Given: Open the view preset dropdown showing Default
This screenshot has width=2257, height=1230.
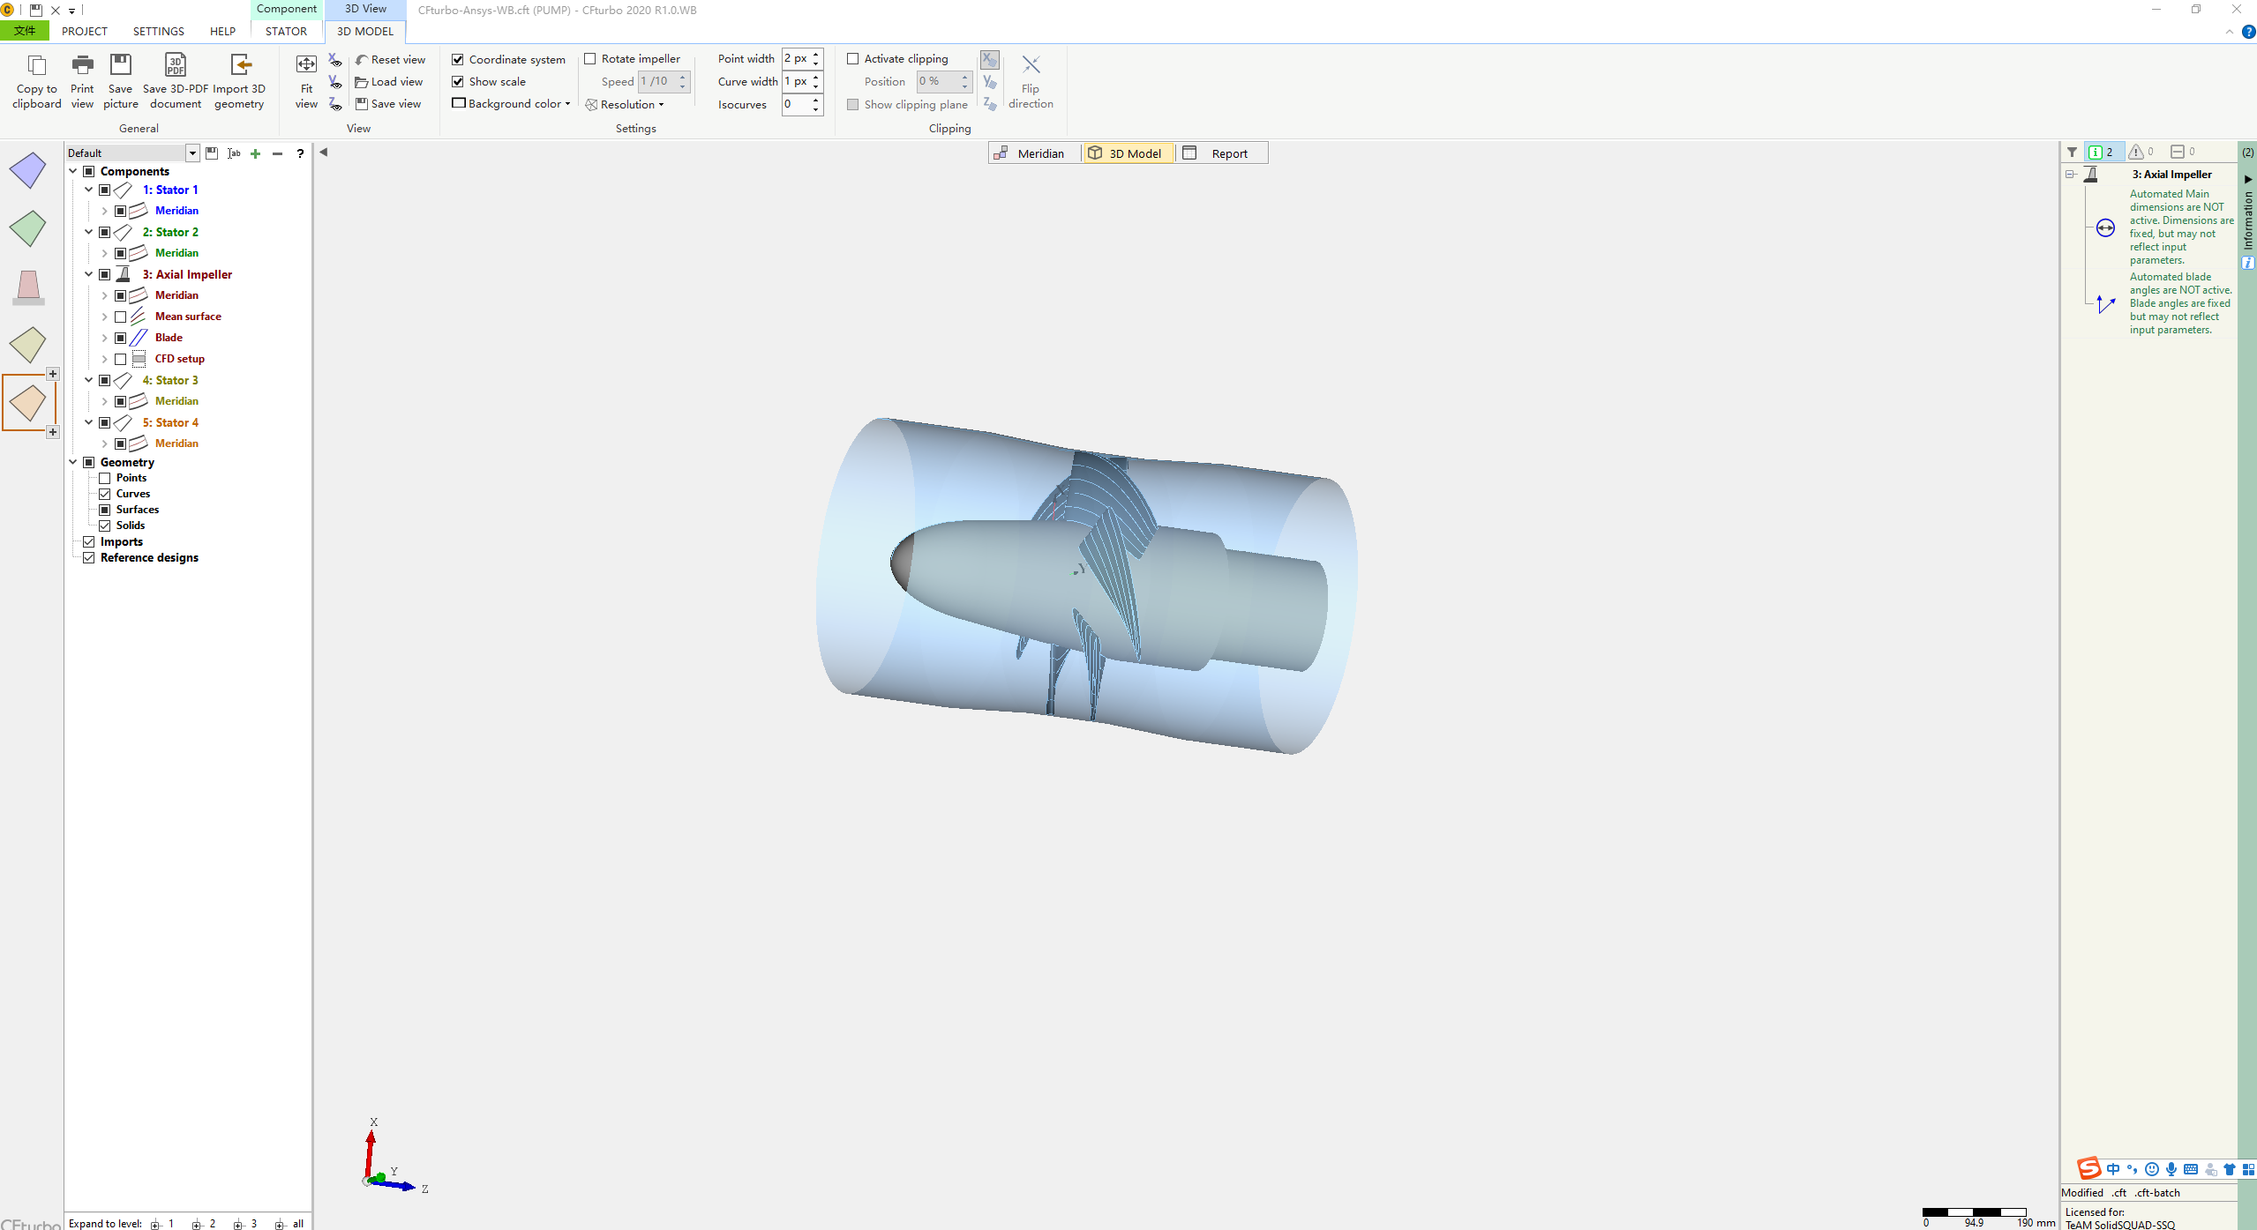Looking at the screenshot, I should click(x=192, y=152).
